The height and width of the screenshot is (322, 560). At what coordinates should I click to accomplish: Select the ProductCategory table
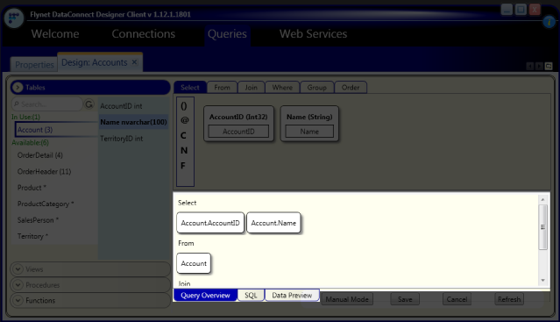46,204
